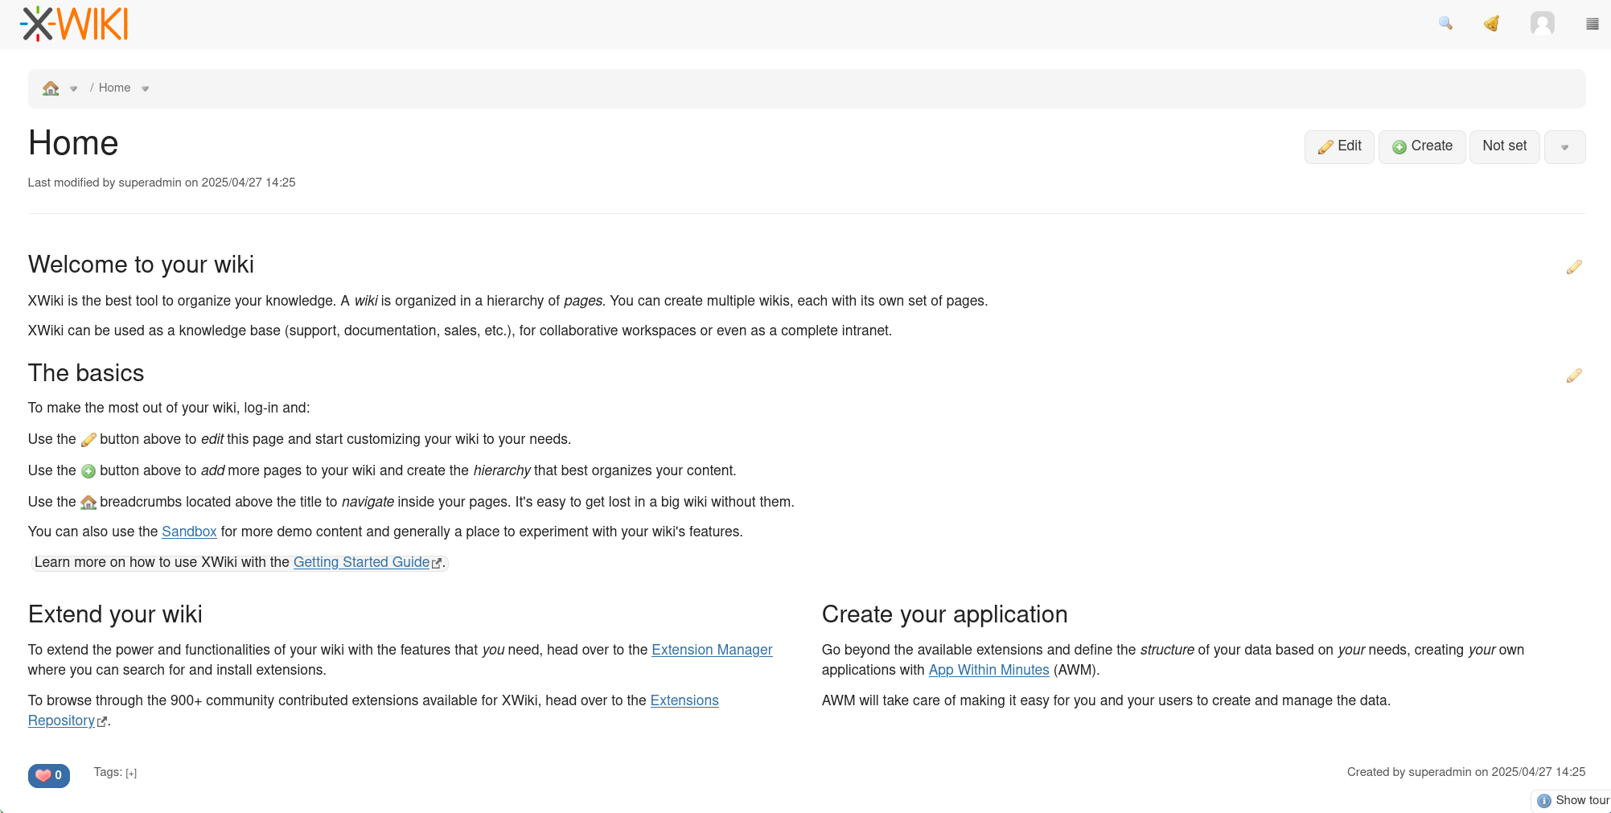This screenshot has height=813, width=1611.
Task: Click the home breadcrumb icon
Action: 51,88
